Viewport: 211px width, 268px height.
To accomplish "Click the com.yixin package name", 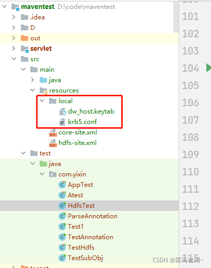I will click(x=72, y=174).
